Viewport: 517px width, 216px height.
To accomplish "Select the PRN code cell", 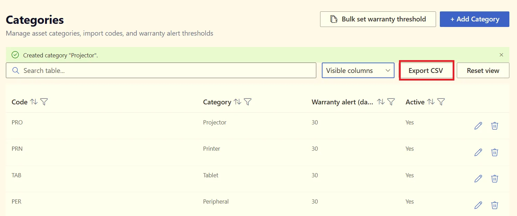I will [17, 149].
